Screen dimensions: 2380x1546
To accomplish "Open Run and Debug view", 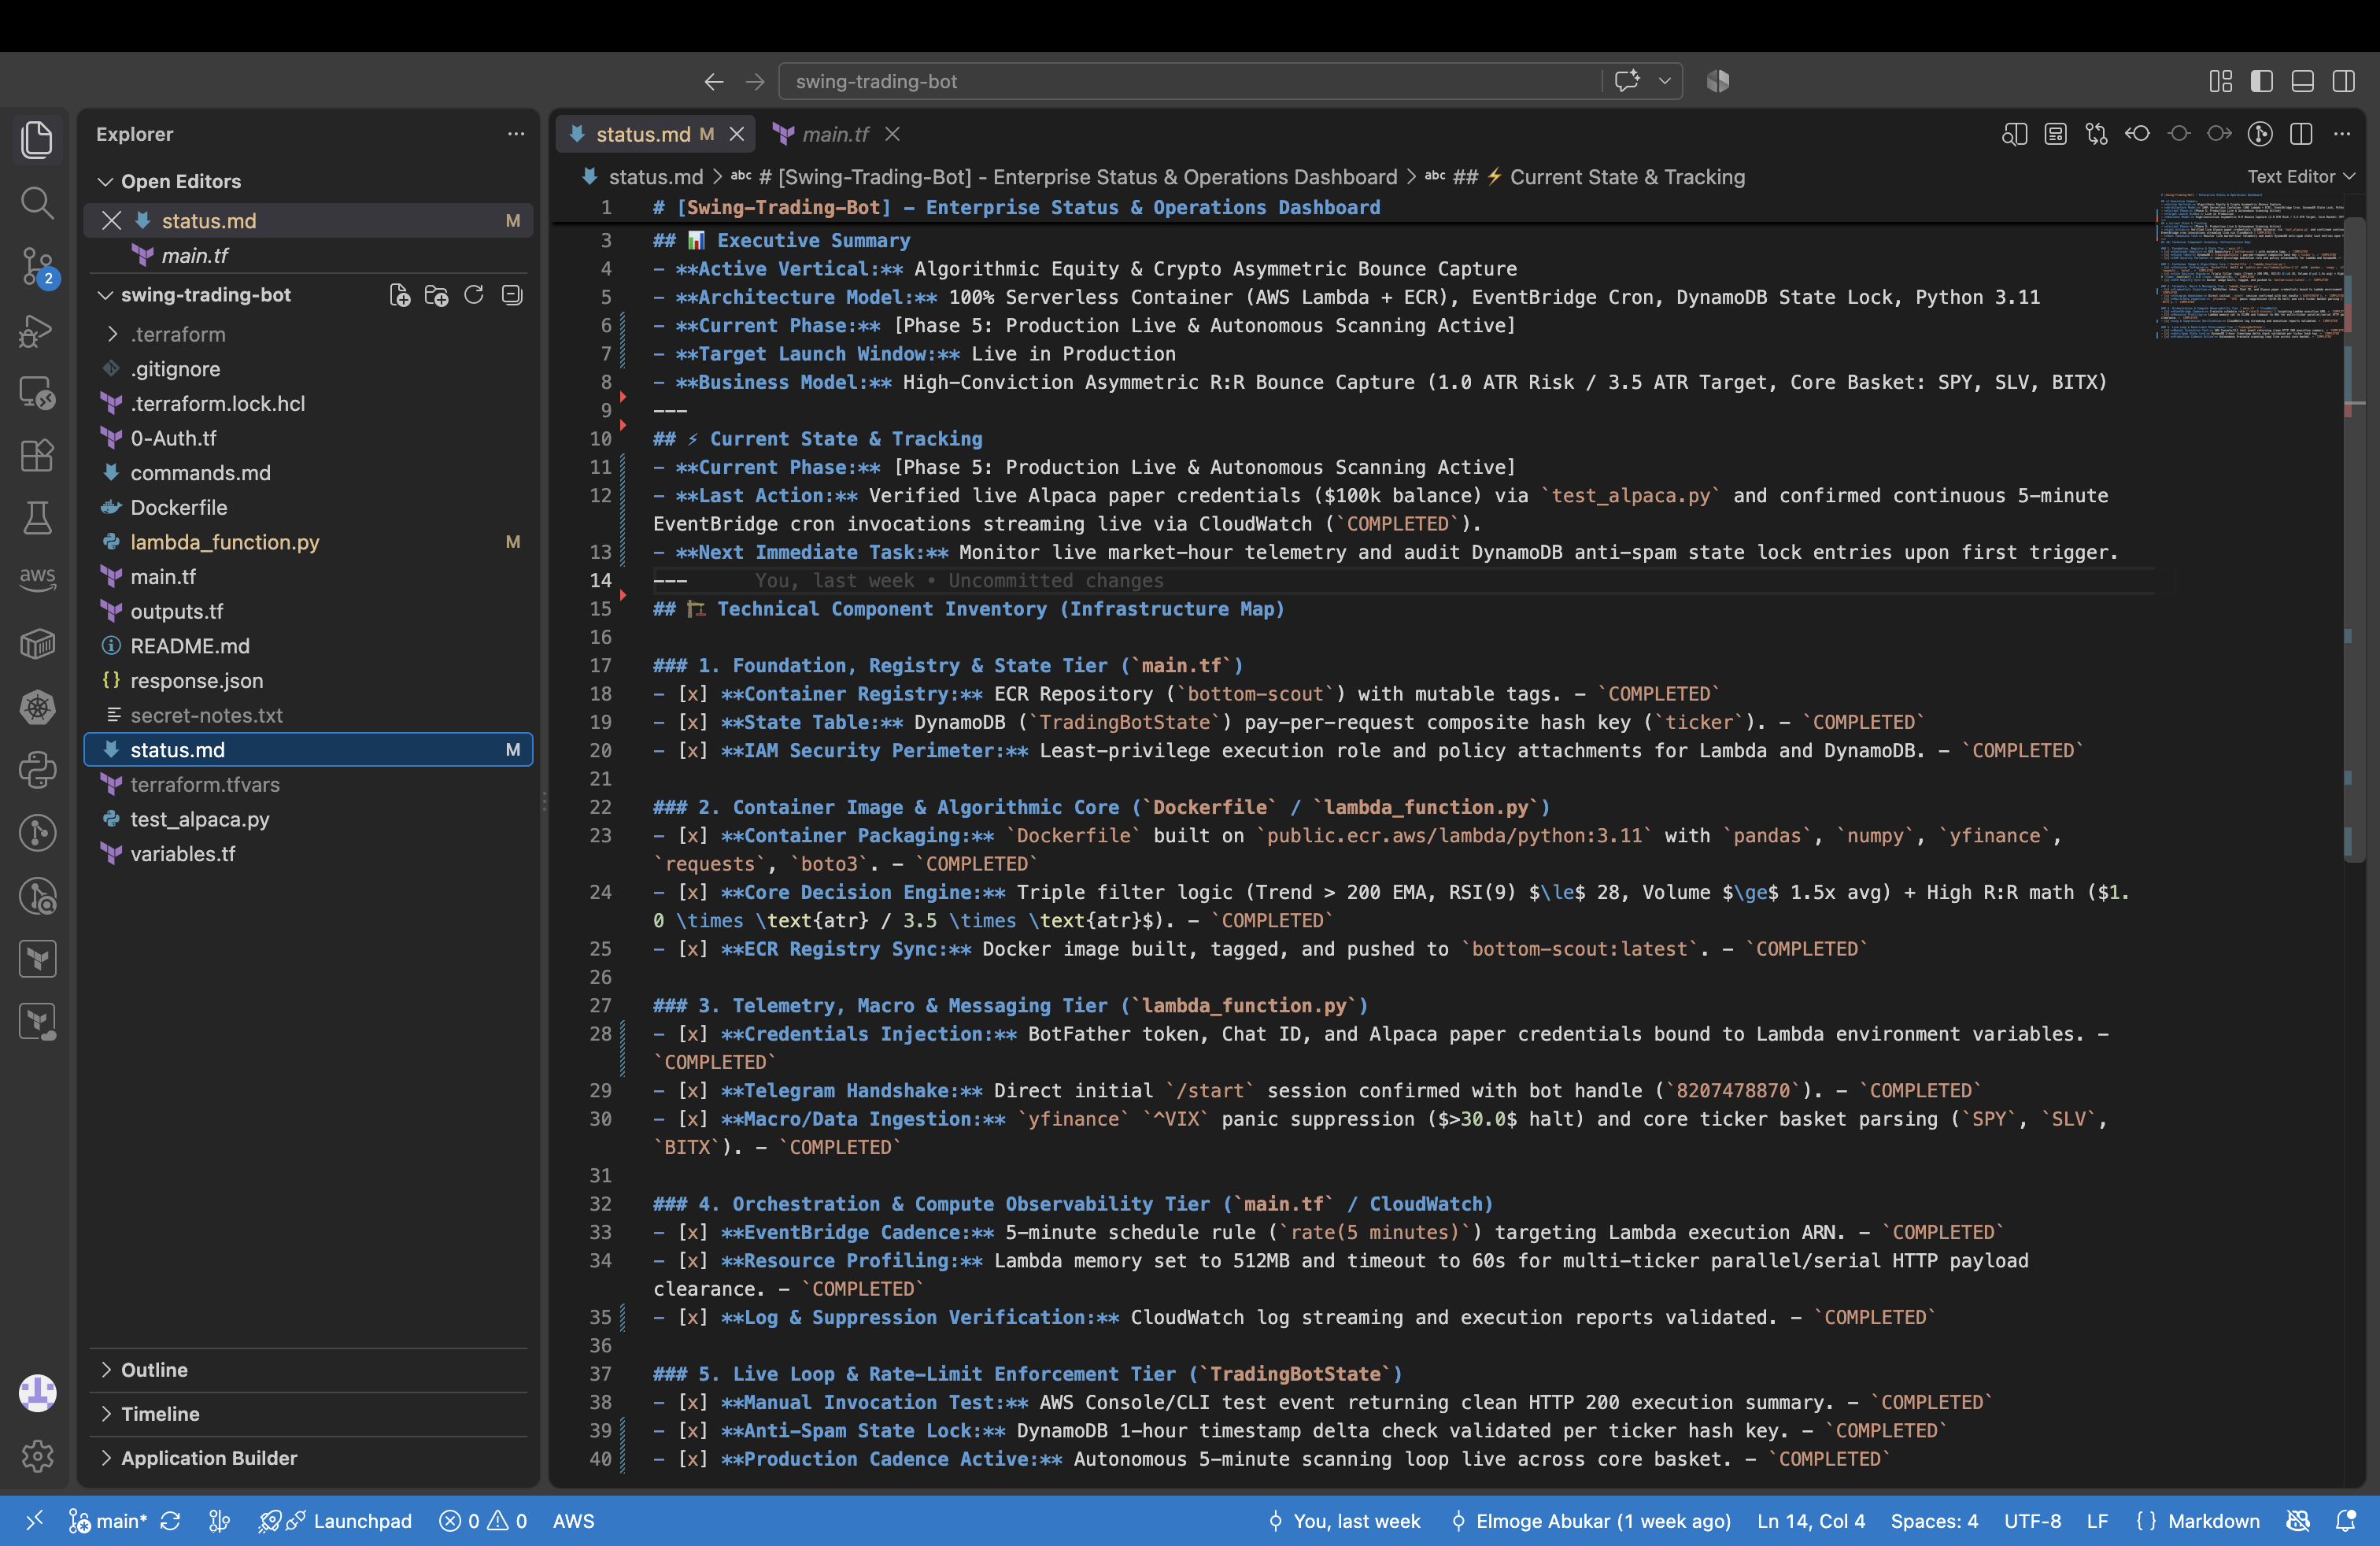I will 37,330.
